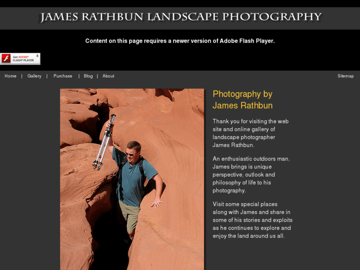
Task: Click the man's khaki shorts in the photo
Action: pos(130,216)
